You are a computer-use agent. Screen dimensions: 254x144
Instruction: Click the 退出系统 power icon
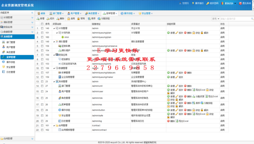tap(240, 3)
